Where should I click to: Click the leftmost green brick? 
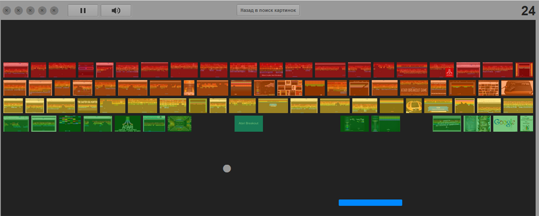[x=16, y=123]
